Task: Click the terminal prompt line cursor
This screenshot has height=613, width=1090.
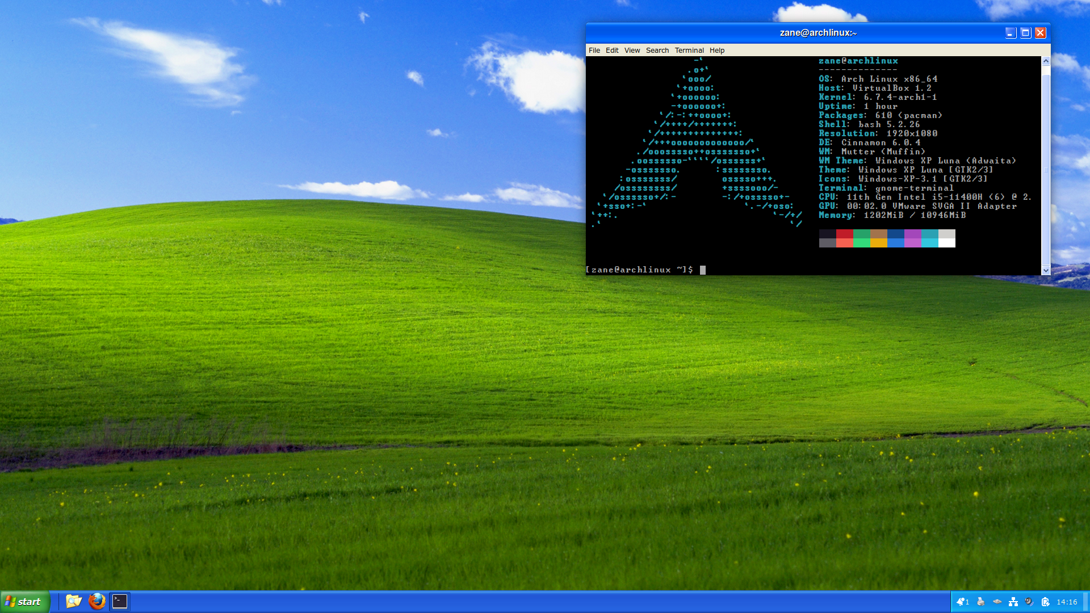Action: [x=702, y=270]
